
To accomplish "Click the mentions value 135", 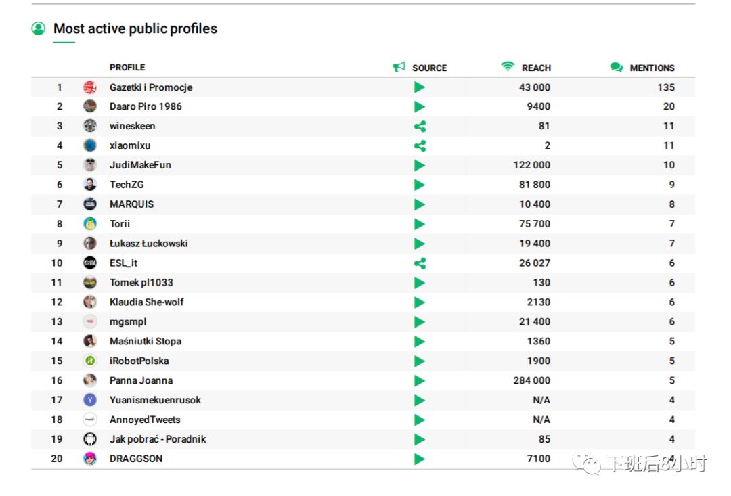I will [666, 88].
